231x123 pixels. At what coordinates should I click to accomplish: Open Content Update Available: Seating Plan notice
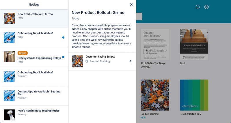point(34,96)
